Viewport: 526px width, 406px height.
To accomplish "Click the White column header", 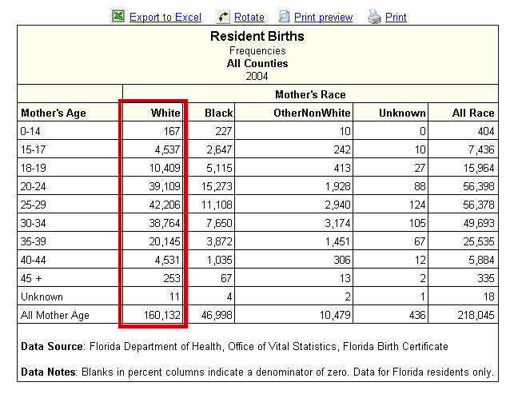I will pos(165,113).
